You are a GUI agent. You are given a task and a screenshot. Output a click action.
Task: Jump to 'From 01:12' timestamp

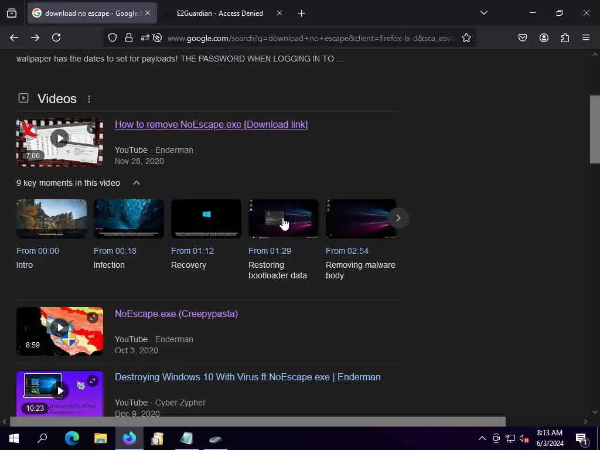[x=192, y=251]
